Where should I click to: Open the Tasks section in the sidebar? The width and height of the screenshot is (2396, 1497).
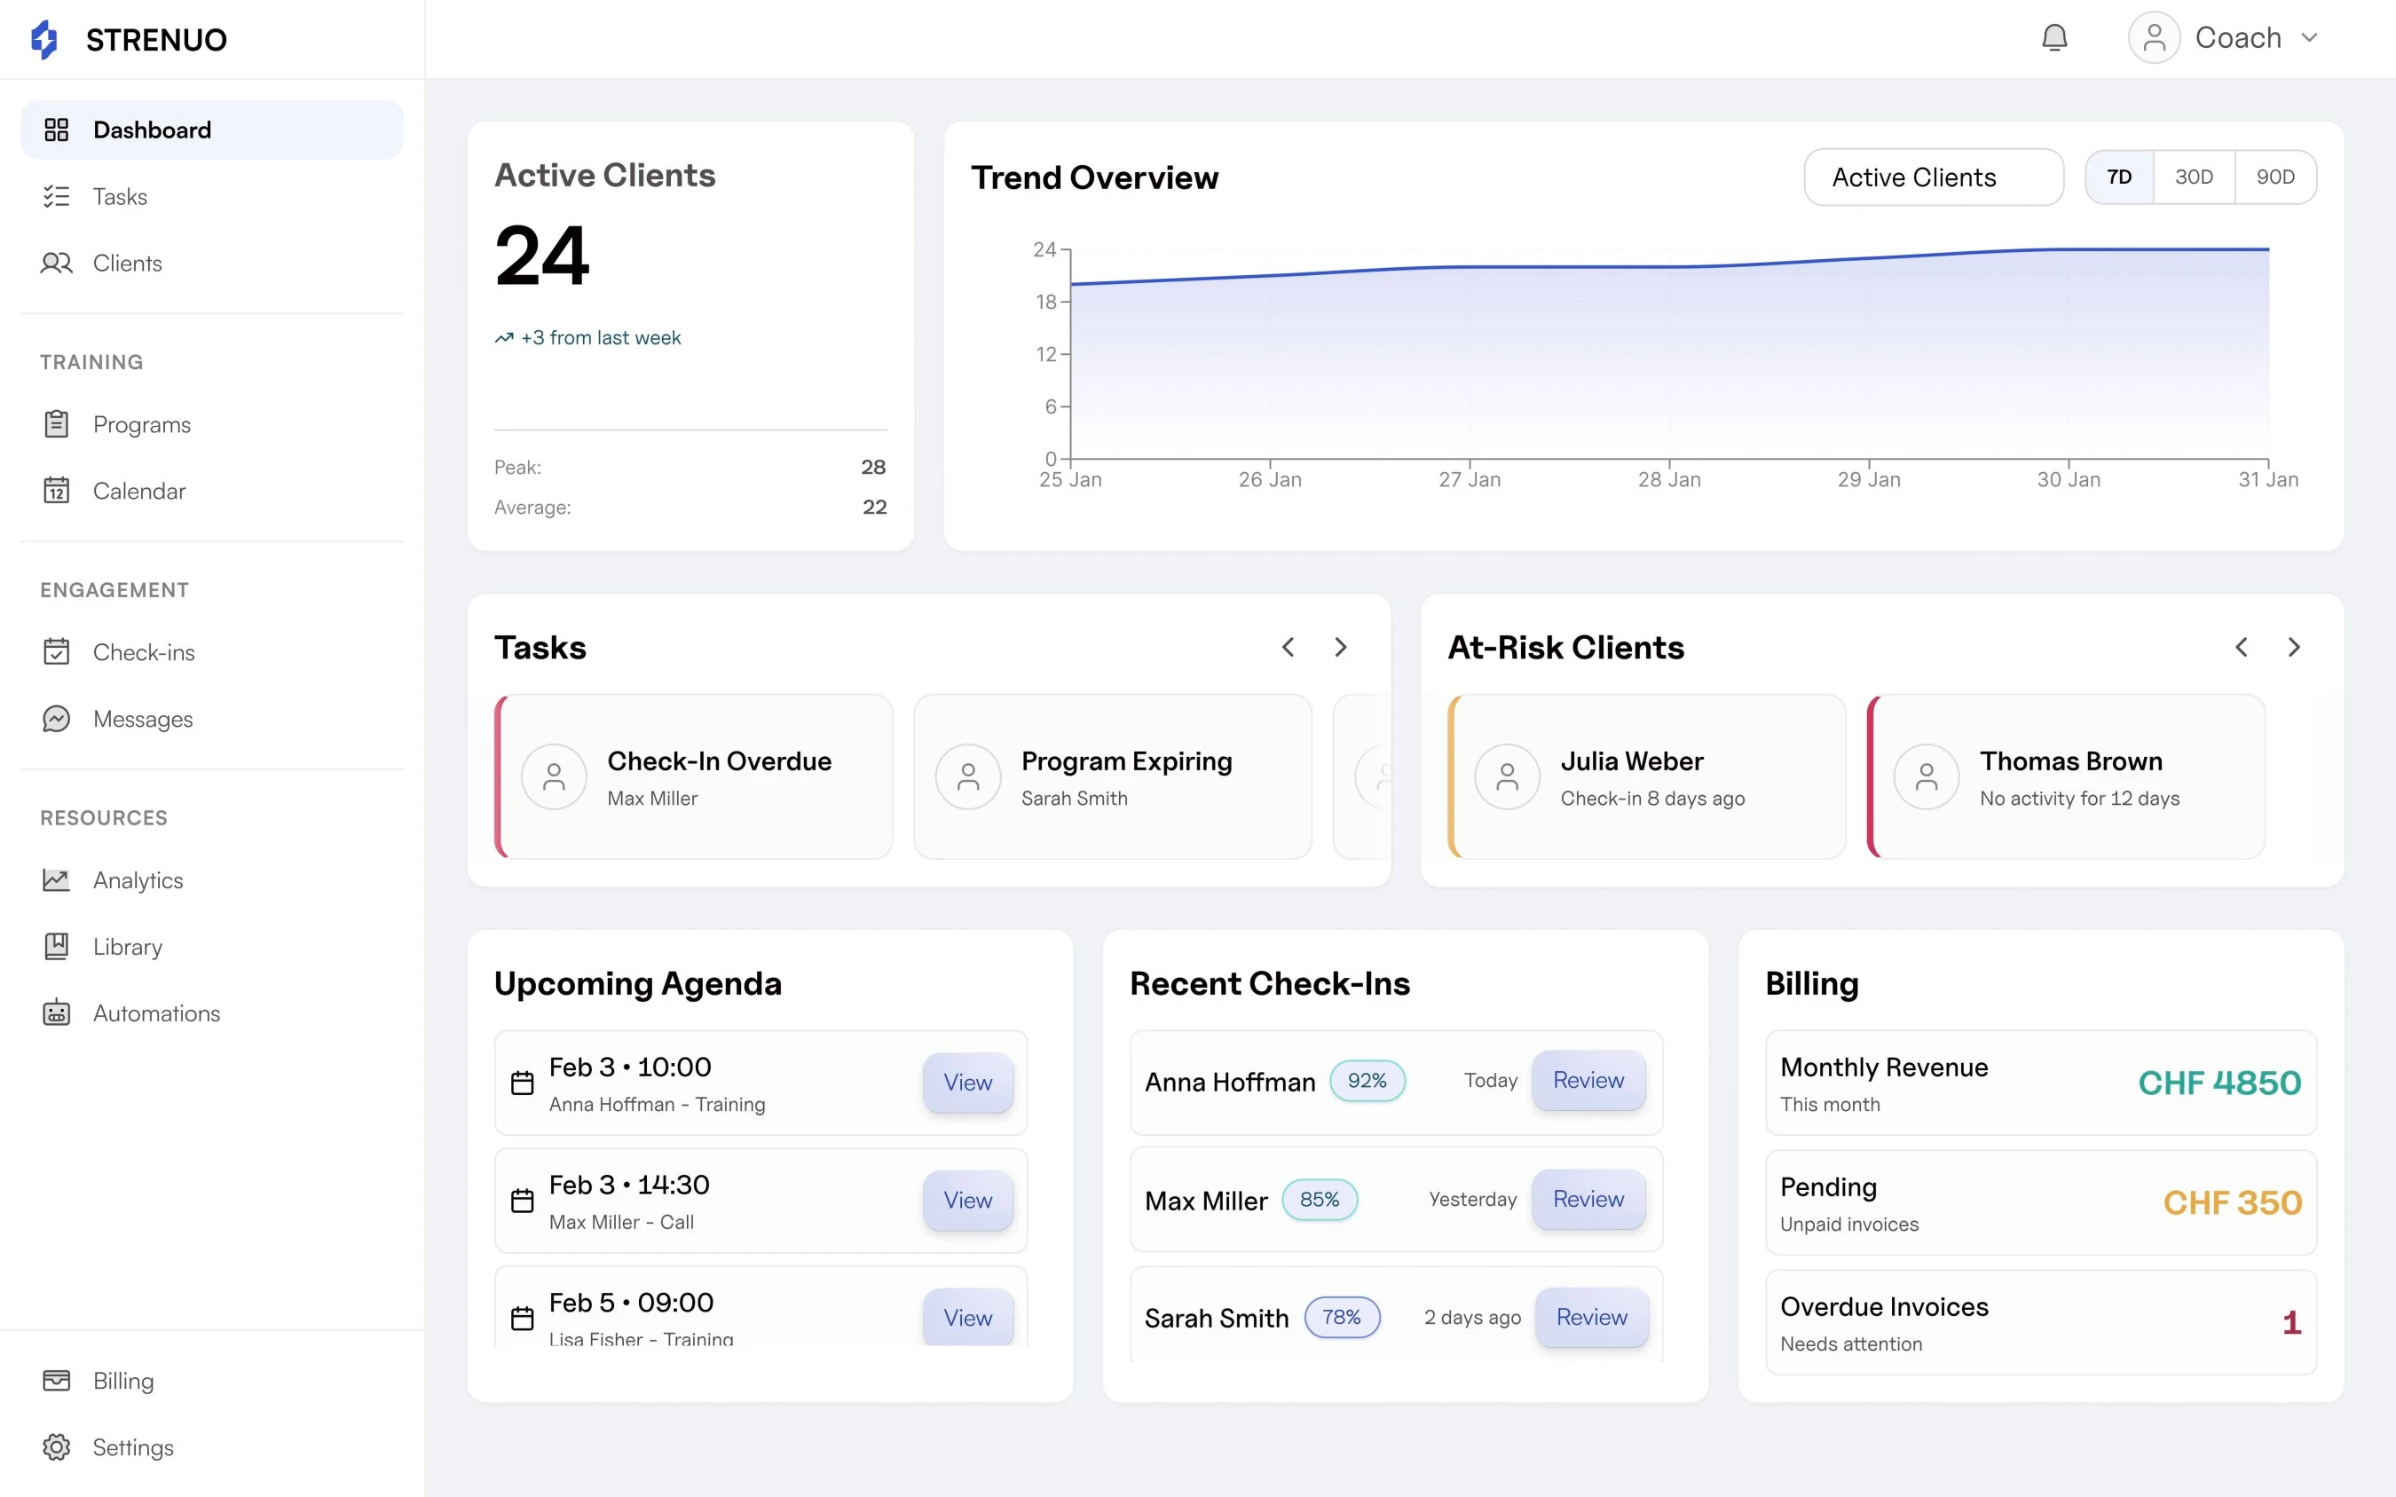[119, 196]
